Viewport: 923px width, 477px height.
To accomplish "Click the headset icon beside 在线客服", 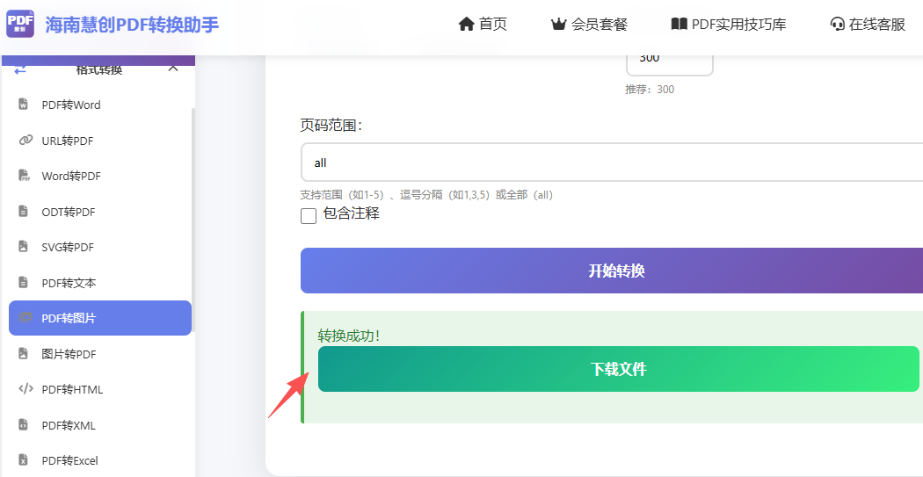I will (837, 24).
